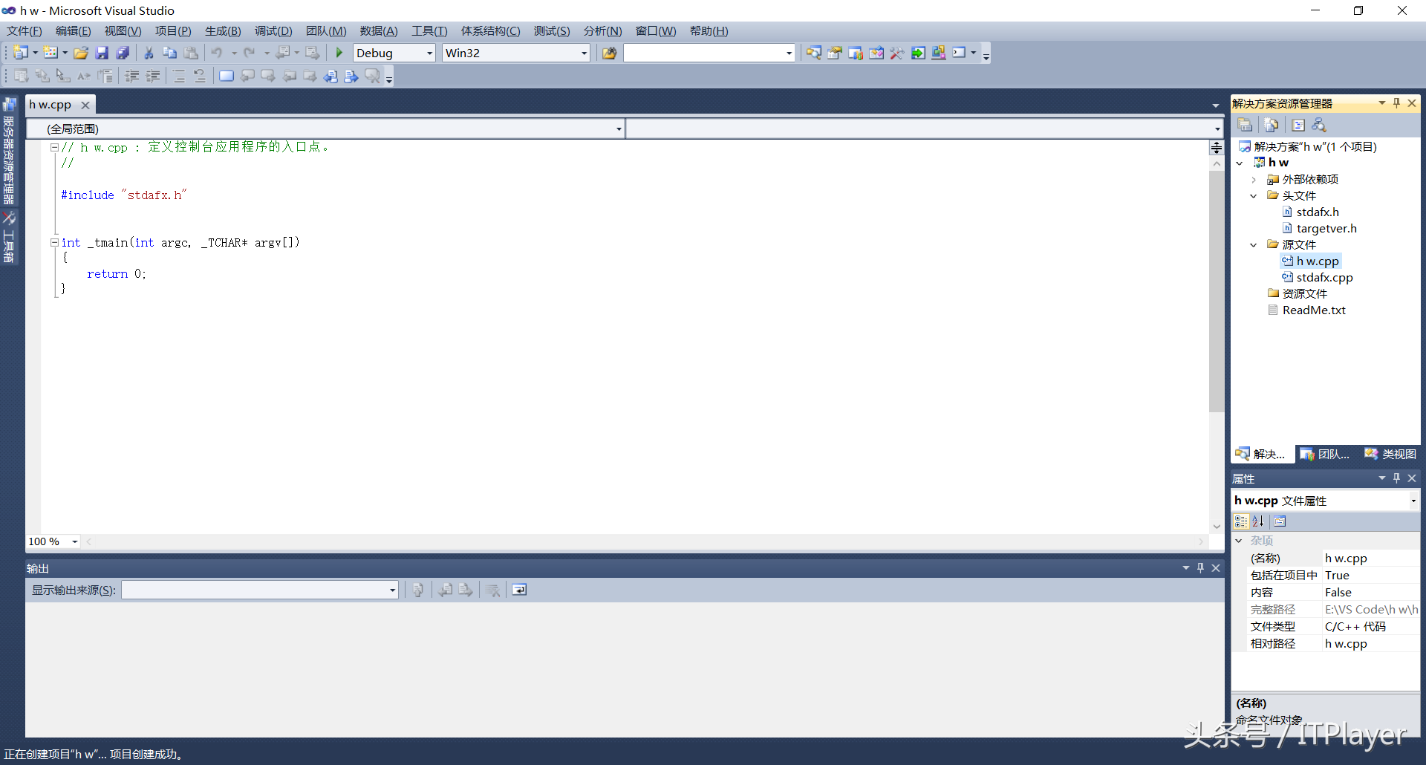Pin the Properties panel
Screen dimensions: 1426x765
click(x=1397, y=478)
